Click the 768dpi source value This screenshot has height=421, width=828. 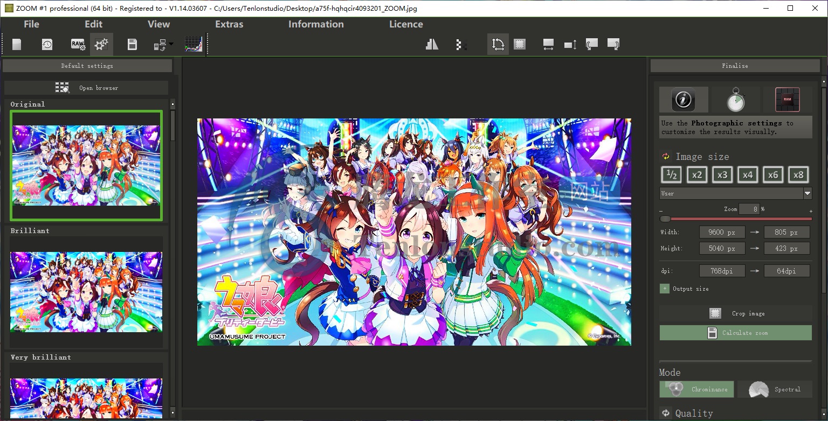pos(722,271)
